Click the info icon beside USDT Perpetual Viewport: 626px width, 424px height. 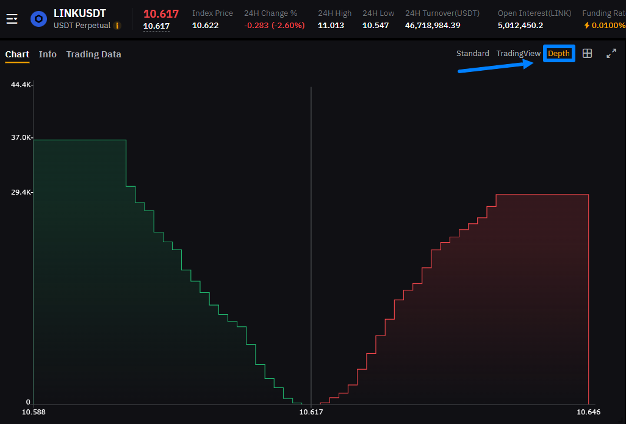tap(117, 26)
